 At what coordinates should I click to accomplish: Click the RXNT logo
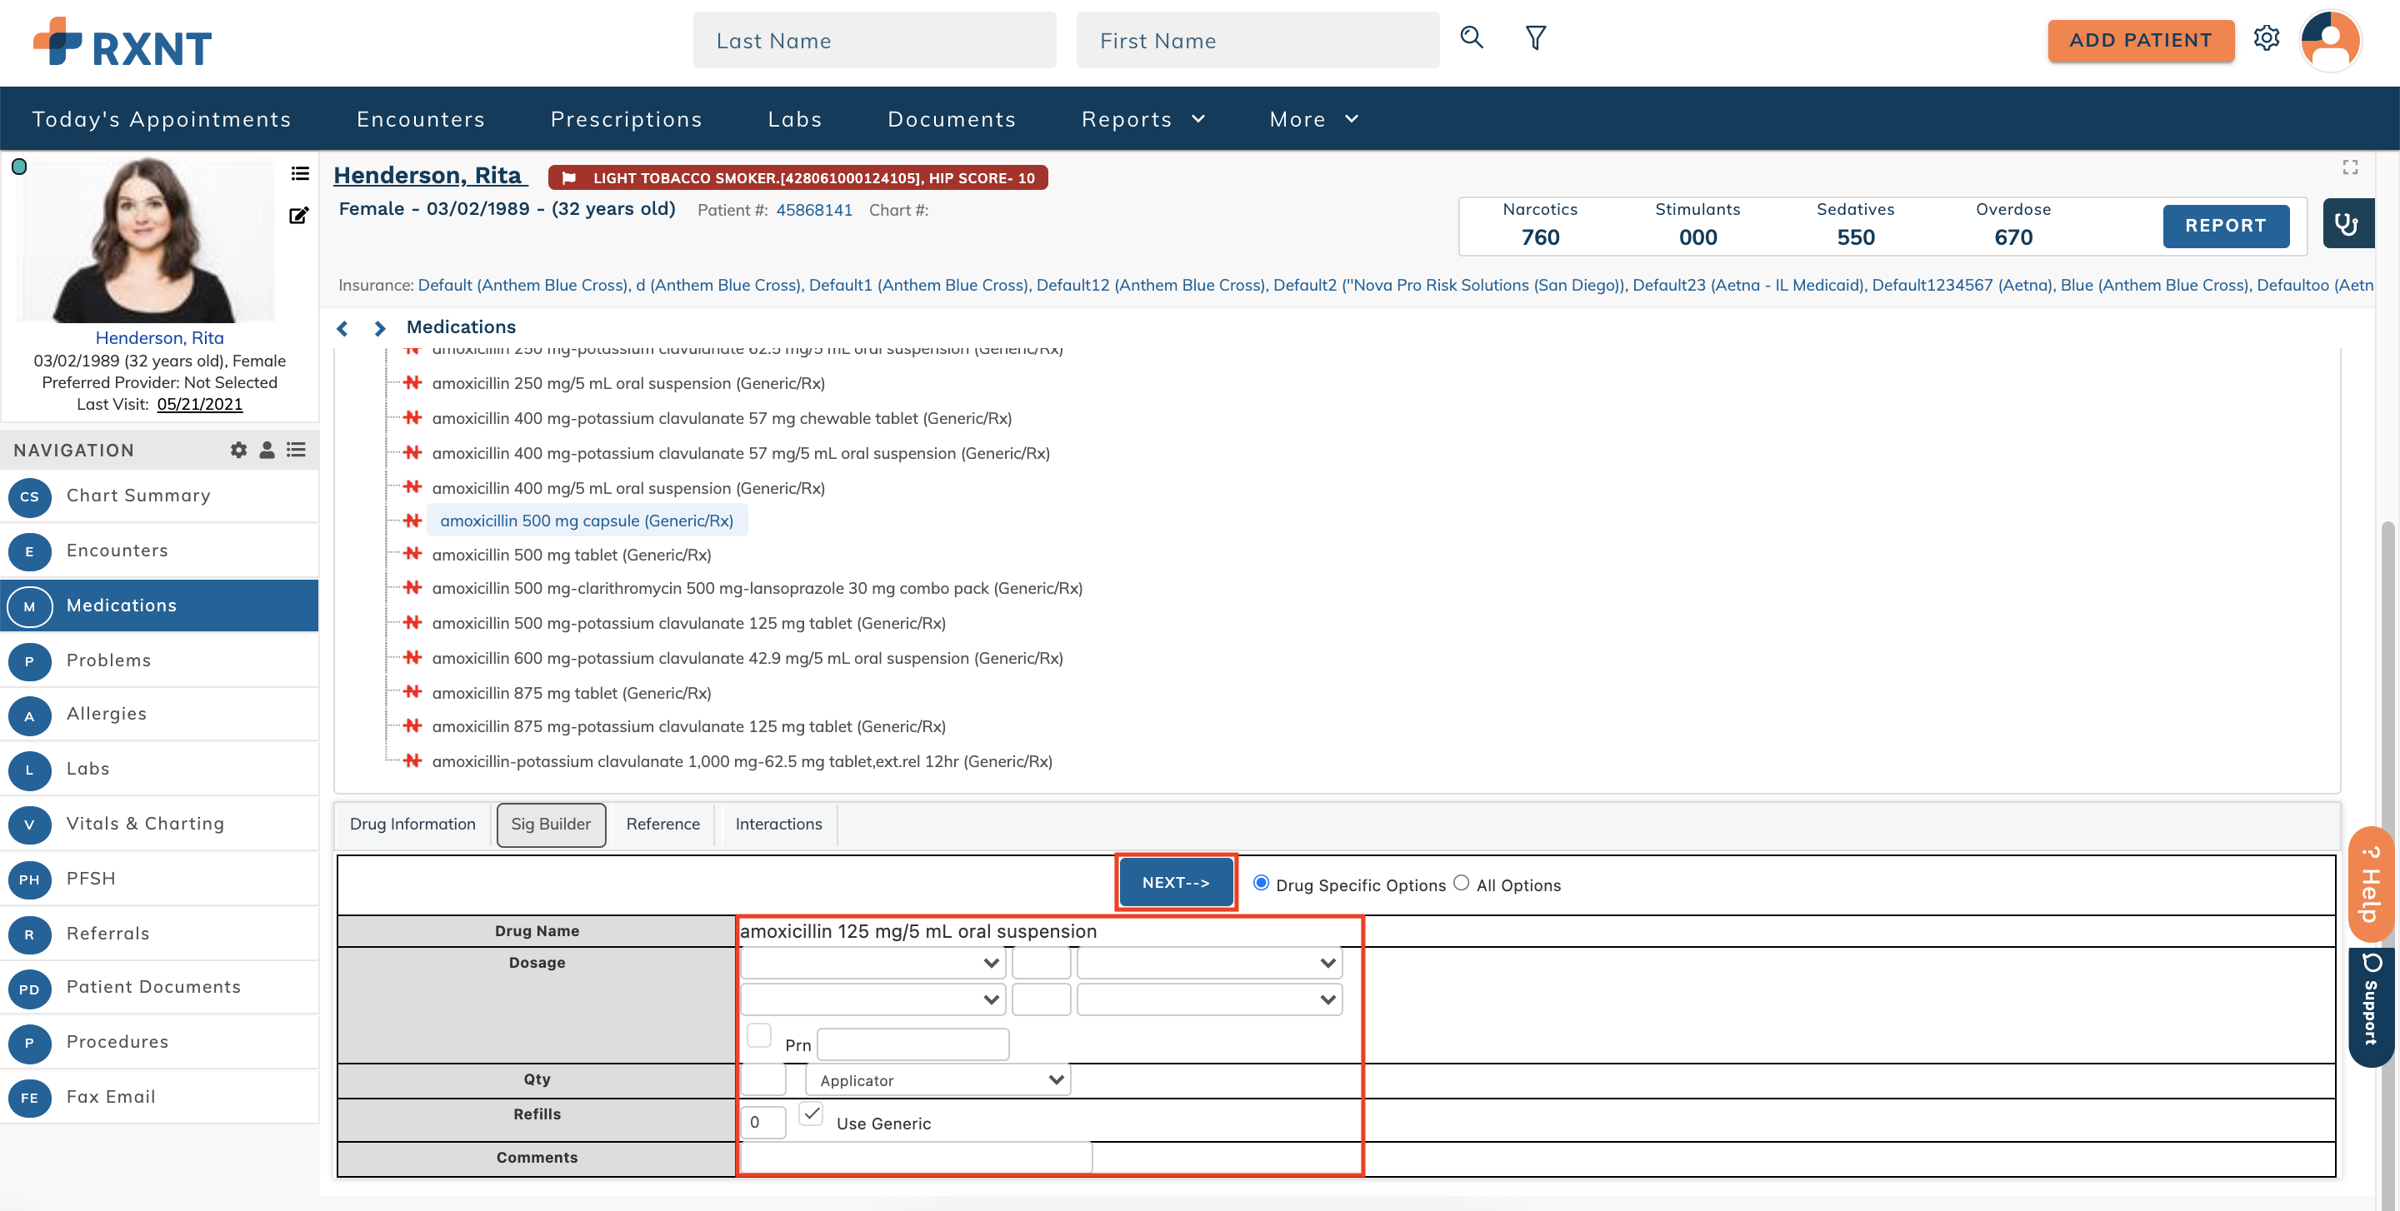pyautogui.click(x=122, y=42)
